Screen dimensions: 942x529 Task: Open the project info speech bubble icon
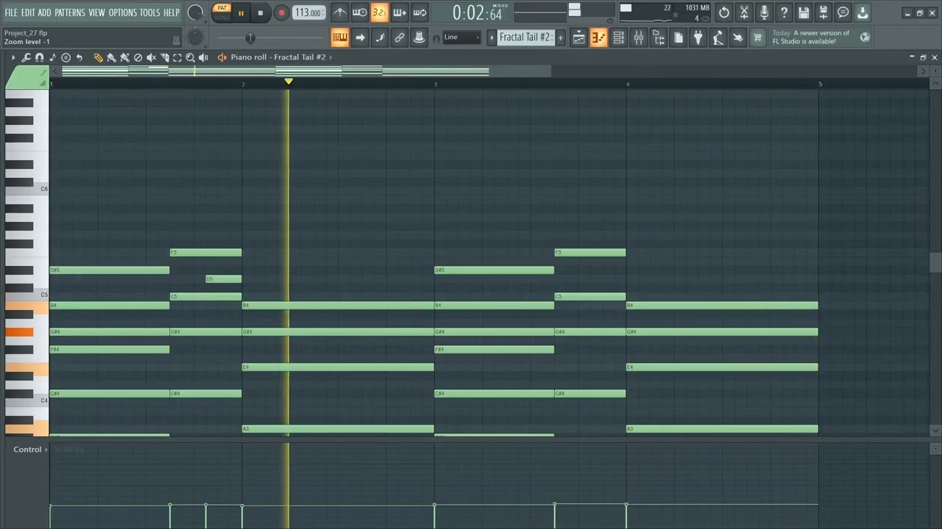click(843, 12)
